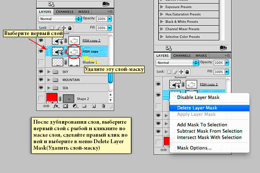Click the FISH copy layer name
The image size is (260, 173).
pyautogui.click(x=91, y=51)
